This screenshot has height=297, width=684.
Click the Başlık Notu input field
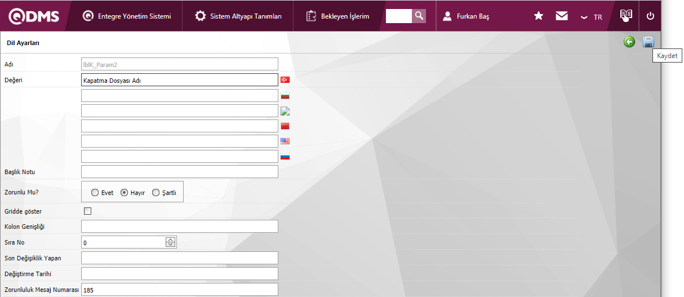[180, 171]
